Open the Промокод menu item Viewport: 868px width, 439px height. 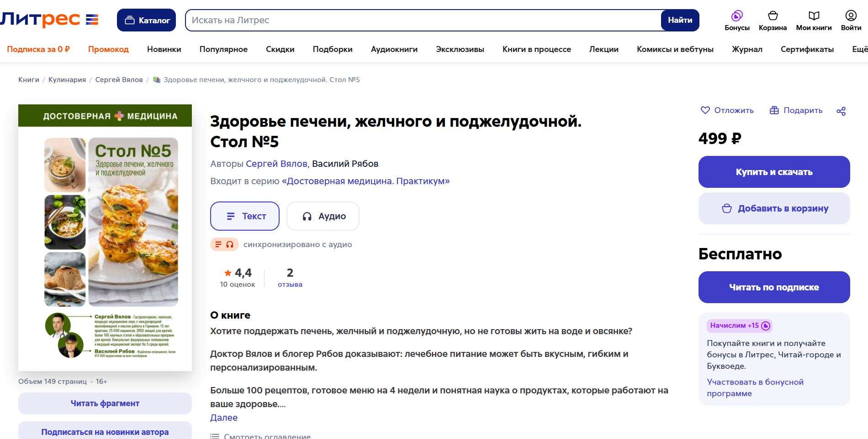pos(108,49)
